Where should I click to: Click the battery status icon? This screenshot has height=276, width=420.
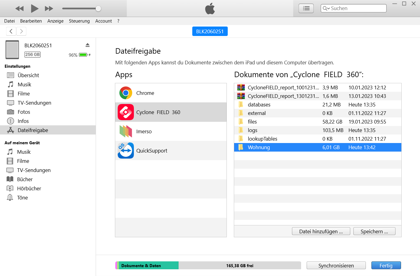click(x=84, y=55)
